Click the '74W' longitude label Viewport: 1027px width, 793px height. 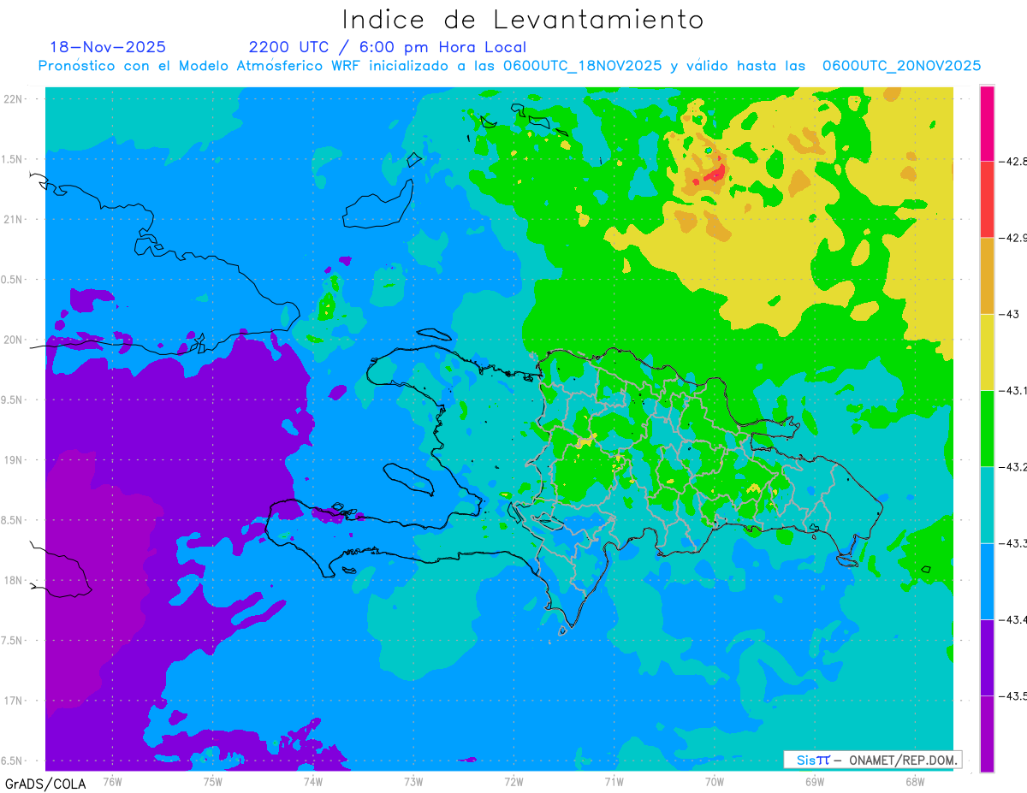(x=312, y=781)
